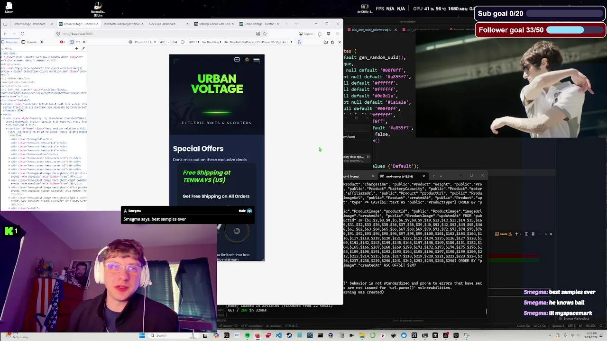Go back in Firefox navigation
Screen dimensions: 607x341
click(x=5, y=34)
